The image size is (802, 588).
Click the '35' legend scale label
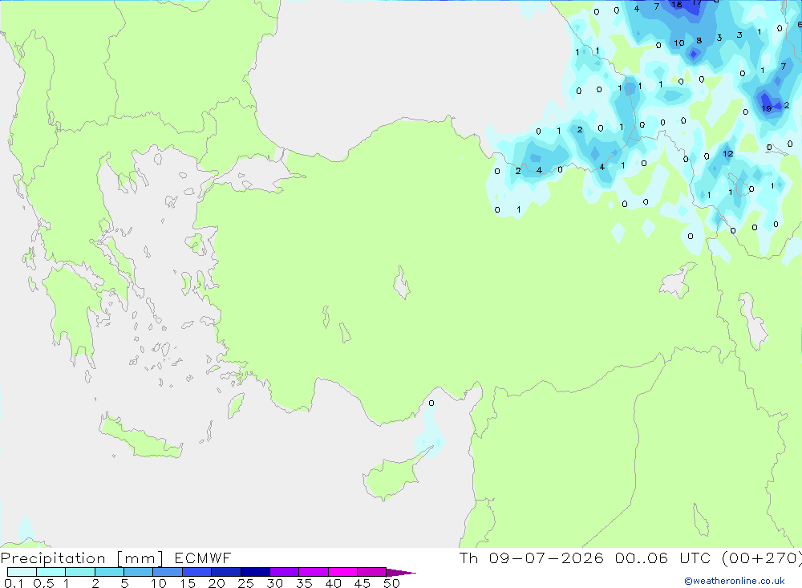tap(304, 583)
